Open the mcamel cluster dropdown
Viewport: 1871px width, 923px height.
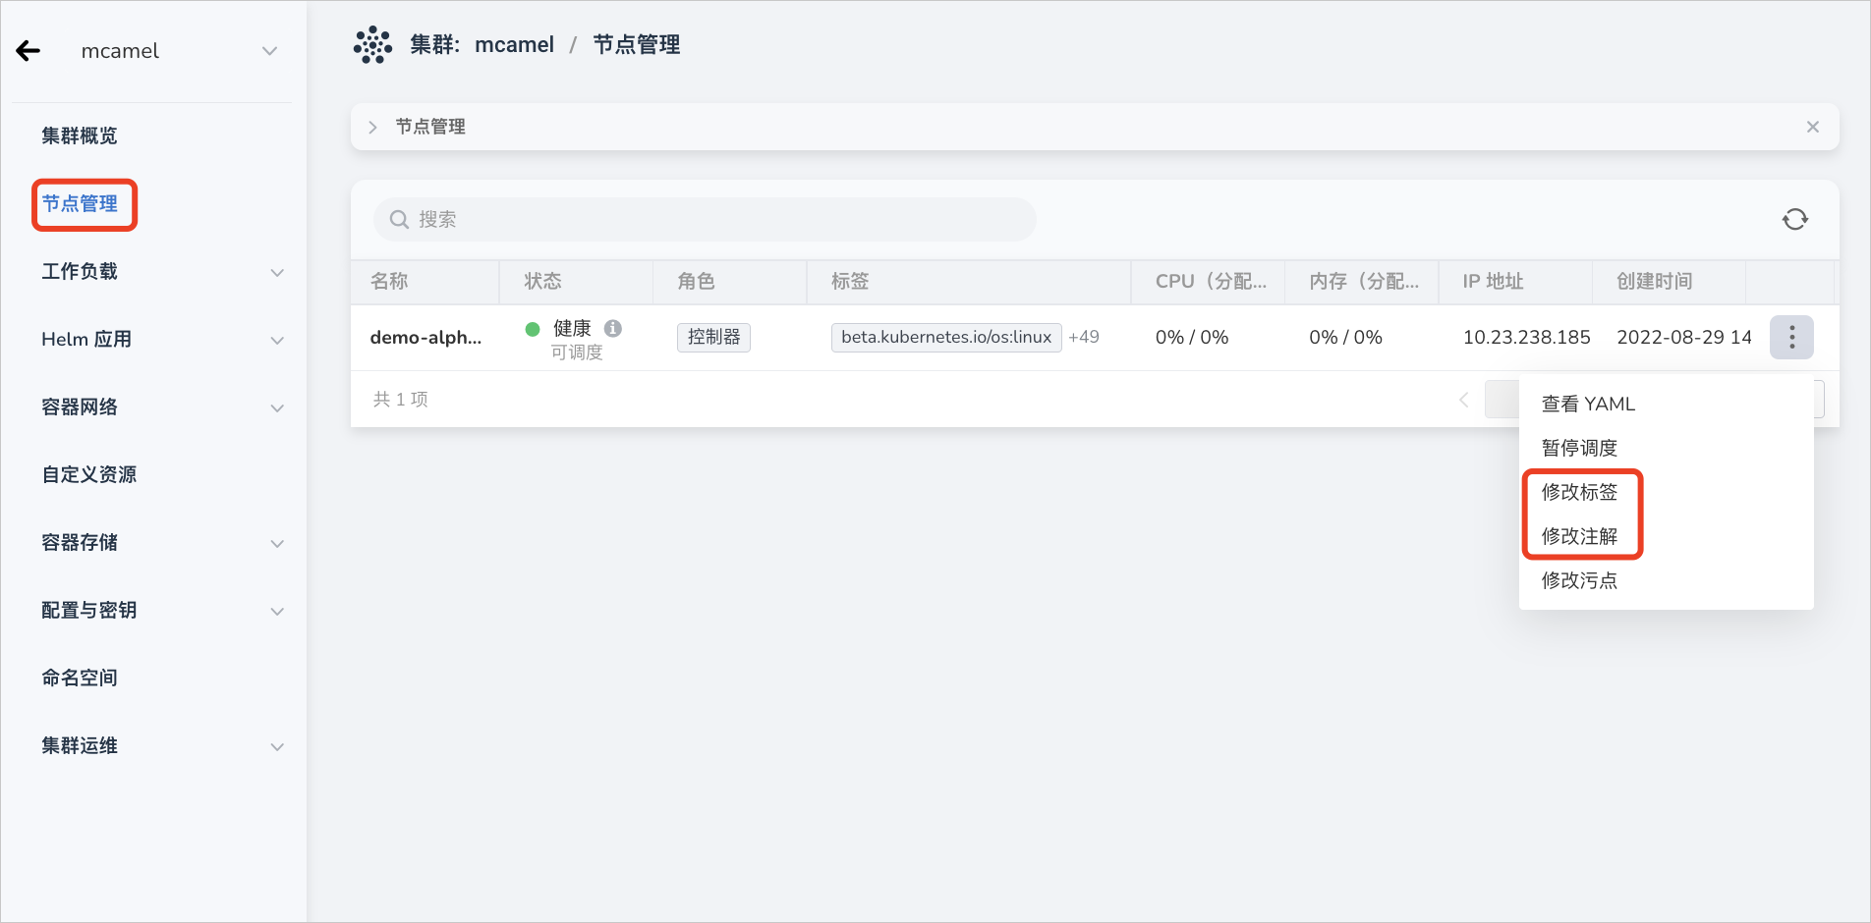pyautogui.click(x=269, y=51)
